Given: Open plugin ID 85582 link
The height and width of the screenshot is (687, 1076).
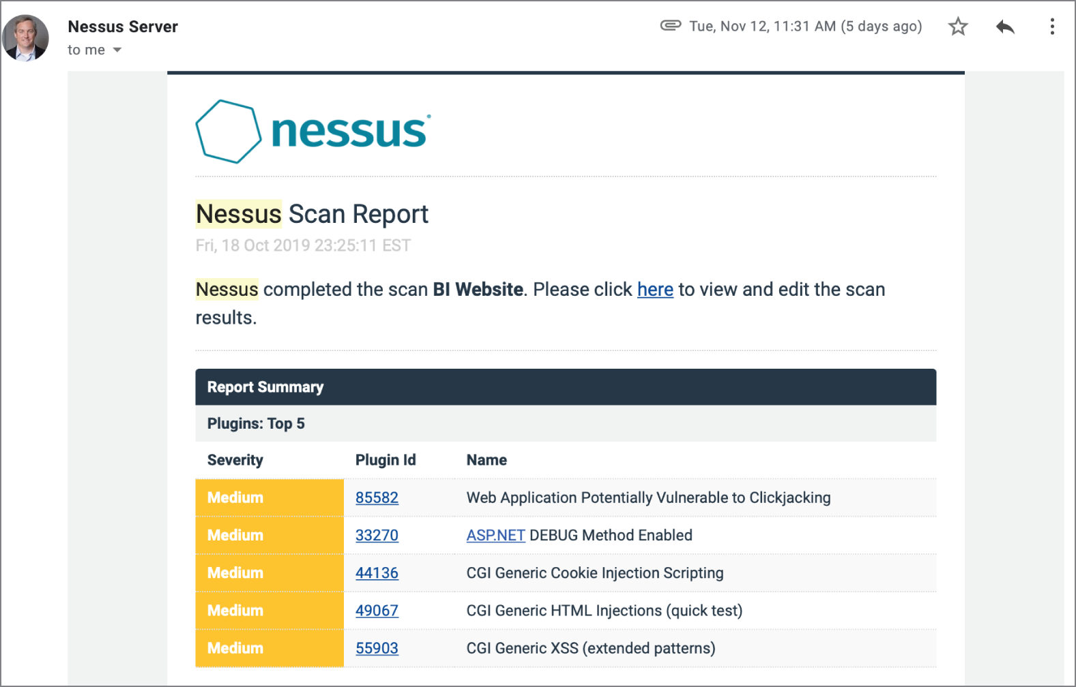Looking at the screenshot, I should 377,498.
